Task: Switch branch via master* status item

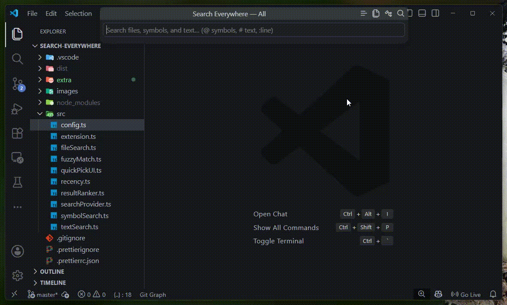Action: (42, 295)
